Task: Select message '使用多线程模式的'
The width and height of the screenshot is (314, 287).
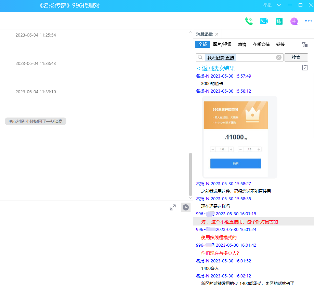Action: (219, 237)
